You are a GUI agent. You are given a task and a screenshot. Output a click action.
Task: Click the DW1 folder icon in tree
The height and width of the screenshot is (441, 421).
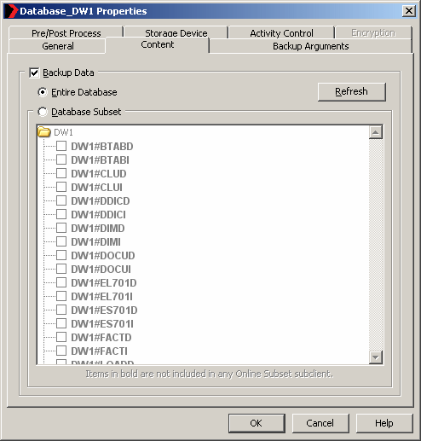(44, 132)
